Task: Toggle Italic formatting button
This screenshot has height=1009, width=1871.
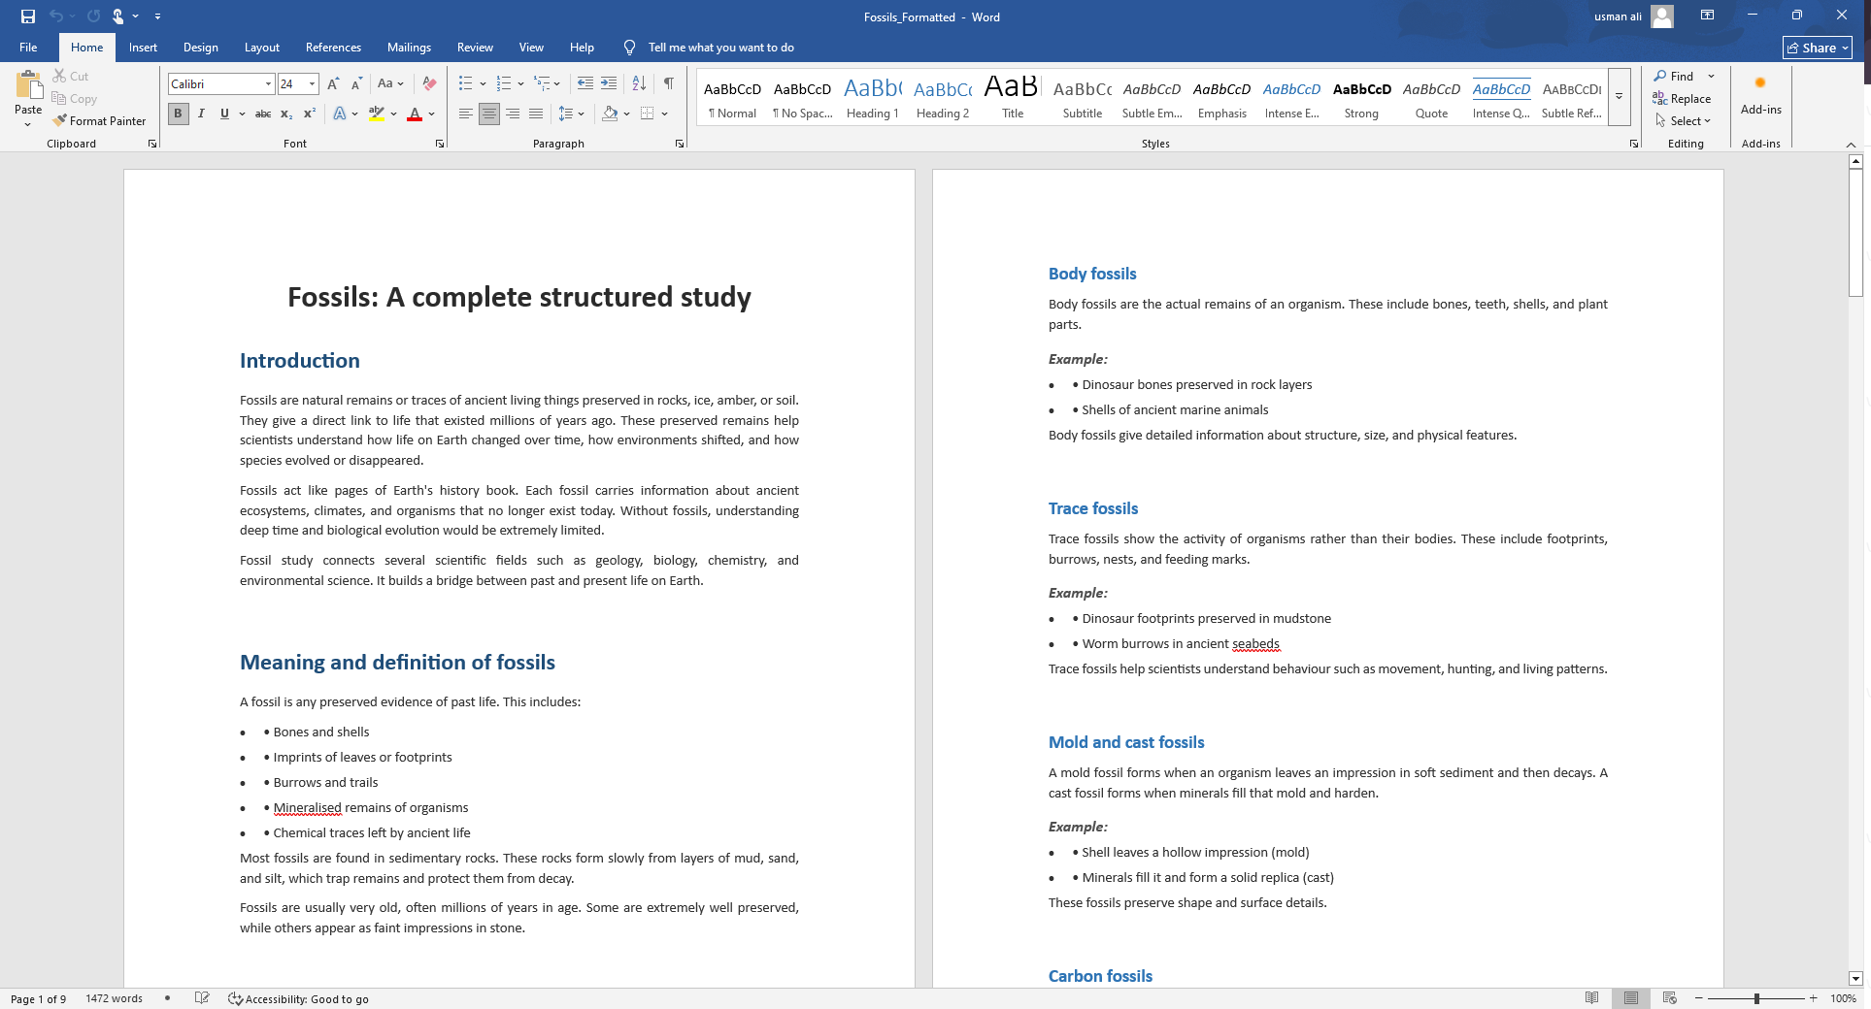Action: coord(201,114)
